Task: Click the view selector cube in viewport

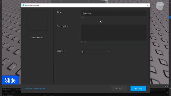Action: click(x=160, y=6)
